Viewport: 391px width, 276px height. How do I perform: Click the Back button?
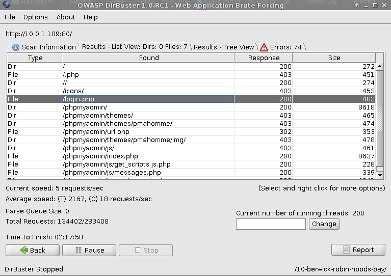tap(32, 250)
